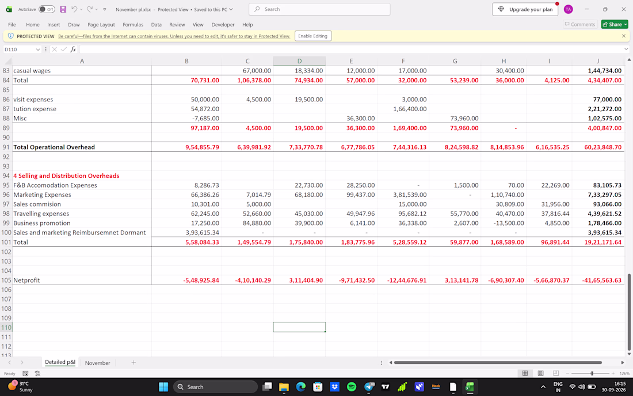This screenshot has height=396, width=633.
Task: Open the Share button dropdown
Action: [626, 25]
